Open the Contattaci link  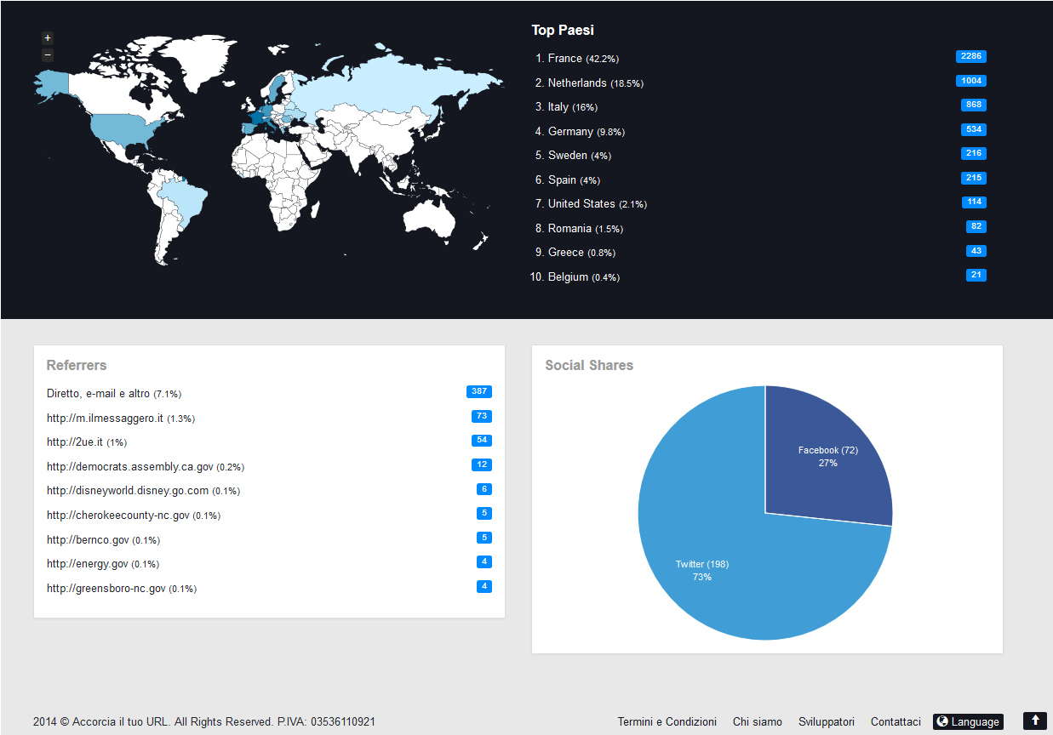896,721
